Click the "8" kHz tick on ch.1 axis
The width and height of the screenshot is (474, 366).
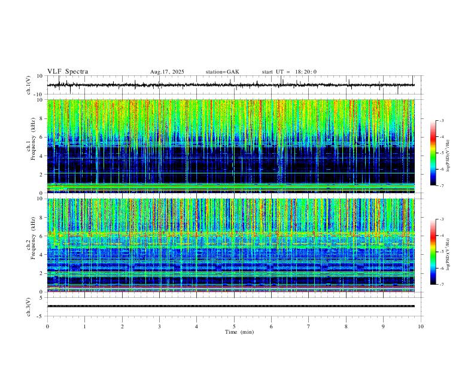[x=42, y=118]
